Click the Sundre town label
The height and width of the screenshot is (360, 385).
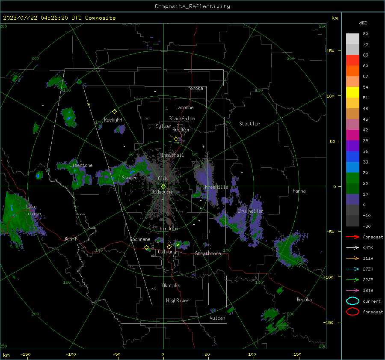point(130,177)
